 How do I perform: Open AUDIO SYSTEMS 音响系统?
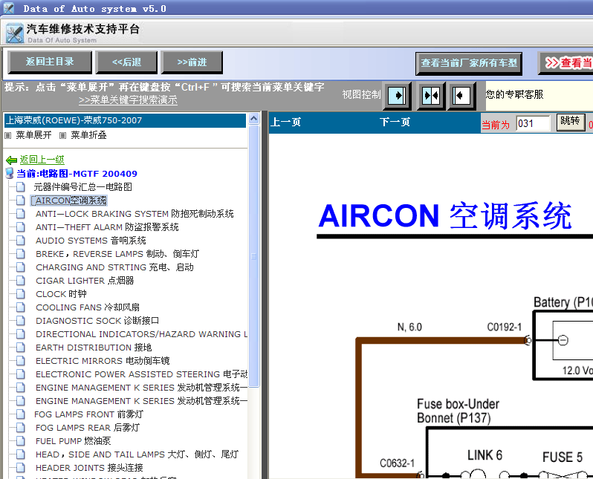tap(91, 241)
